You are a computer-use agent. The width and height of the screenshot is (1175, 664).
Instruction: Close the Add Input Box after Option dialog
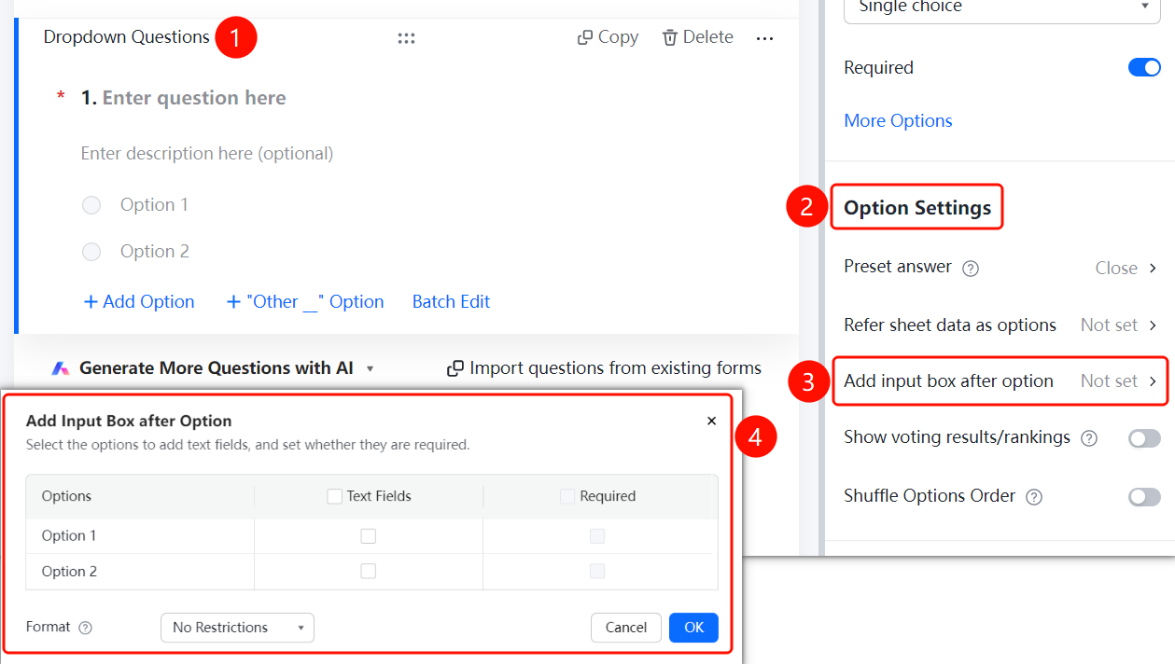711,421
